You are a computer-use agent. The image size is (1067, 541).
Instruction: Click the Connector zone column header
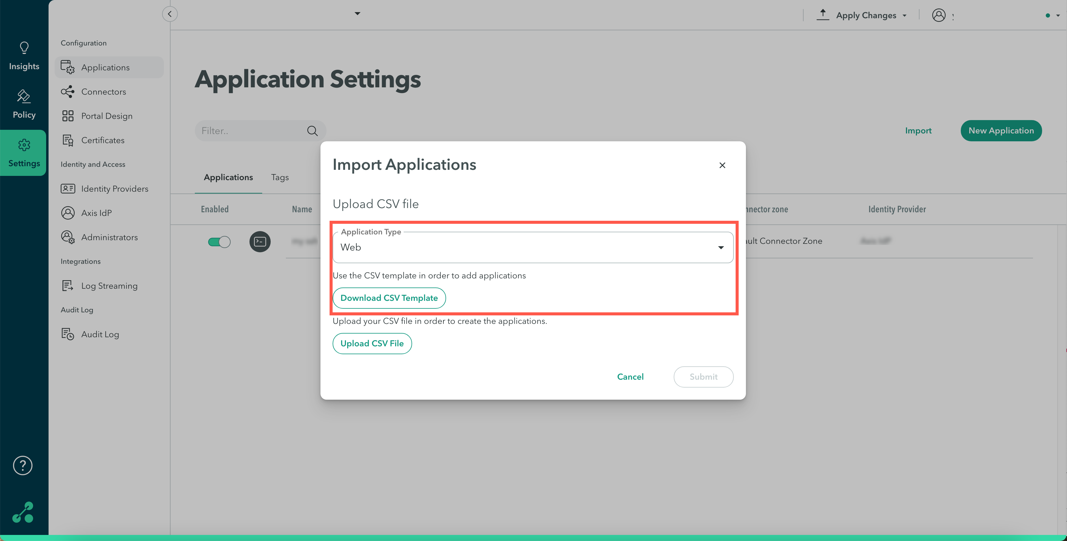(x=767, y=209)
